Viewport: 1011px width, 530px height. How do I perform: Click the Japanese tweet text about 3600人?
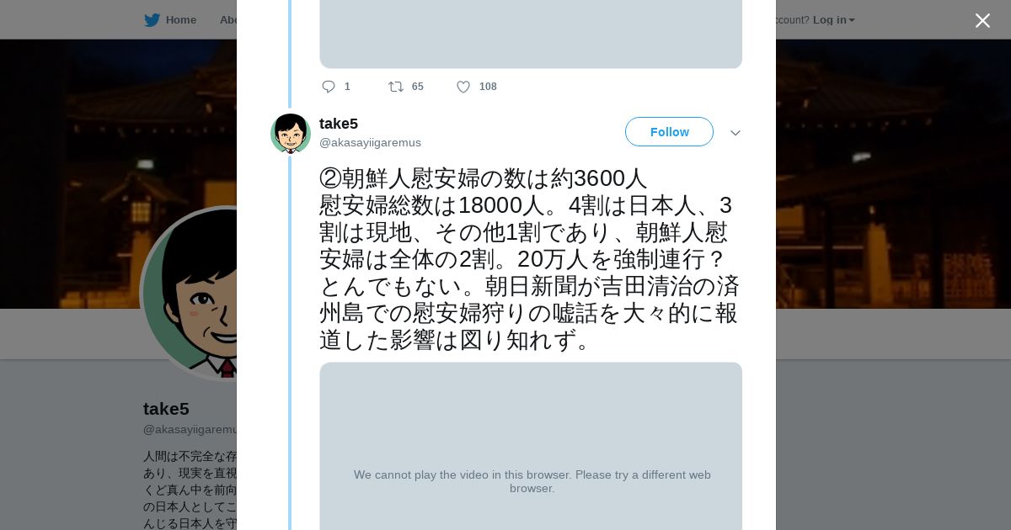pos(529,259)
